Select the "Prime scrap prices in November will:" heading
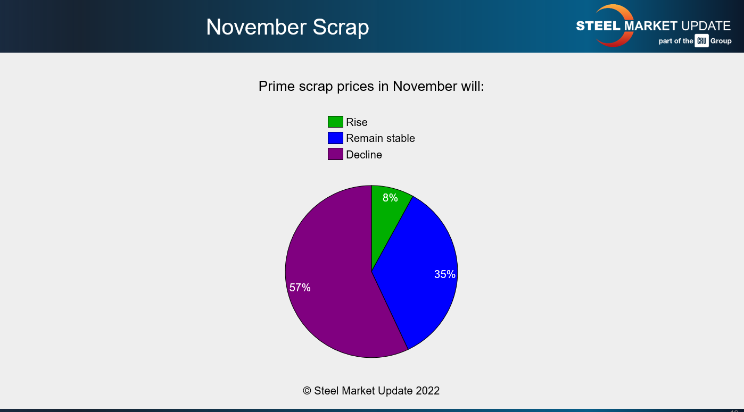744x412 pixels. coord(371,86)
